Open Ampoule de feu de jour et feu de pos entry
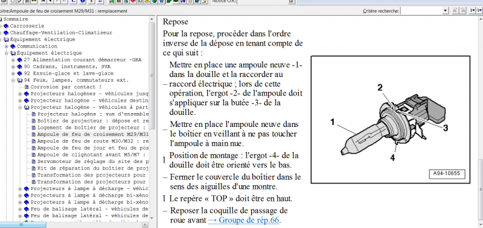Screen dimensions: 483x228 tap(93, 148)
